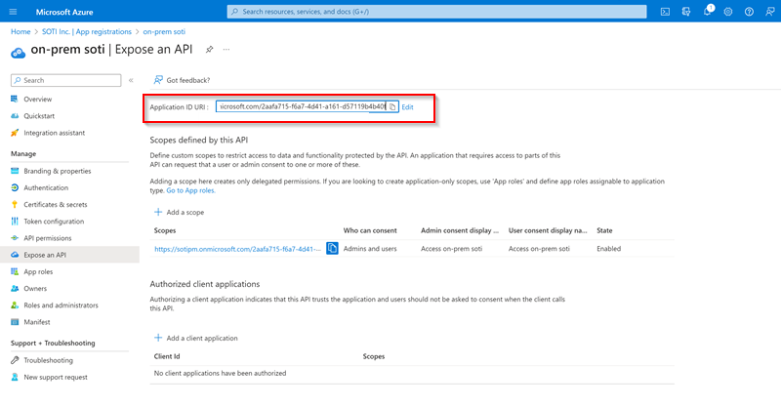Open Cloud Shell from top bar
Screen dimensions: 781x407
click(x=665, y=12)
